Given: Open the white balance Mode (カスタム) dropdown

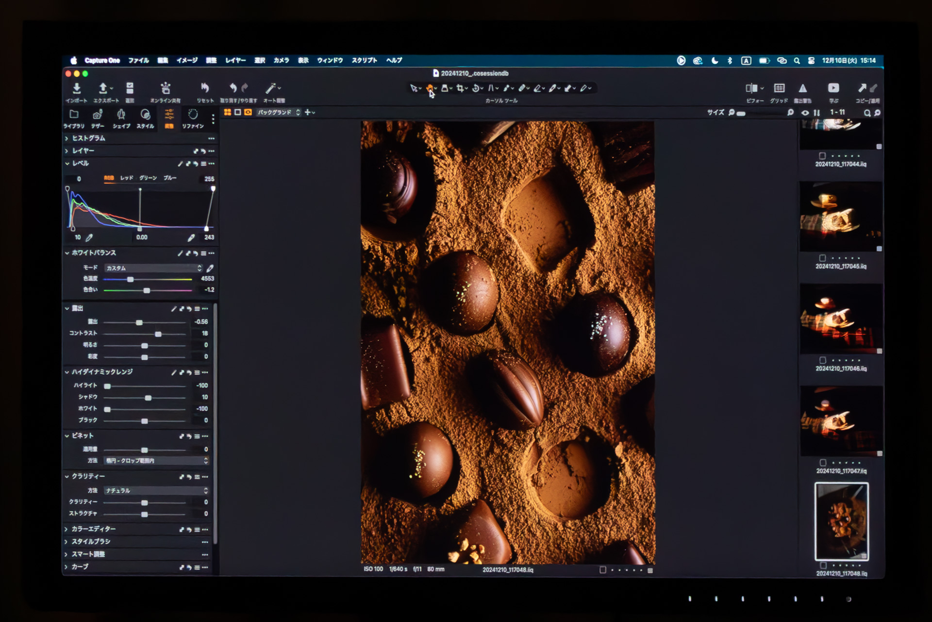Looking at the screenshot, I should point(153,269).
